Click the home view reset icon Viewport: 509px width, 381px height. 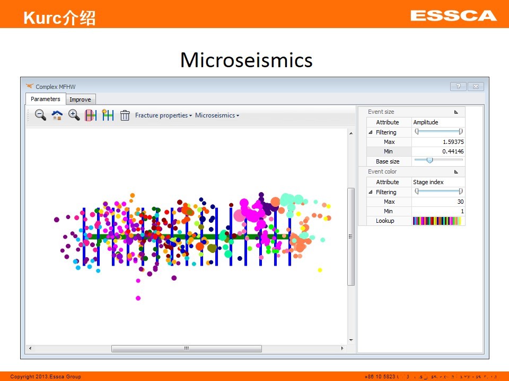click(57, 115)
